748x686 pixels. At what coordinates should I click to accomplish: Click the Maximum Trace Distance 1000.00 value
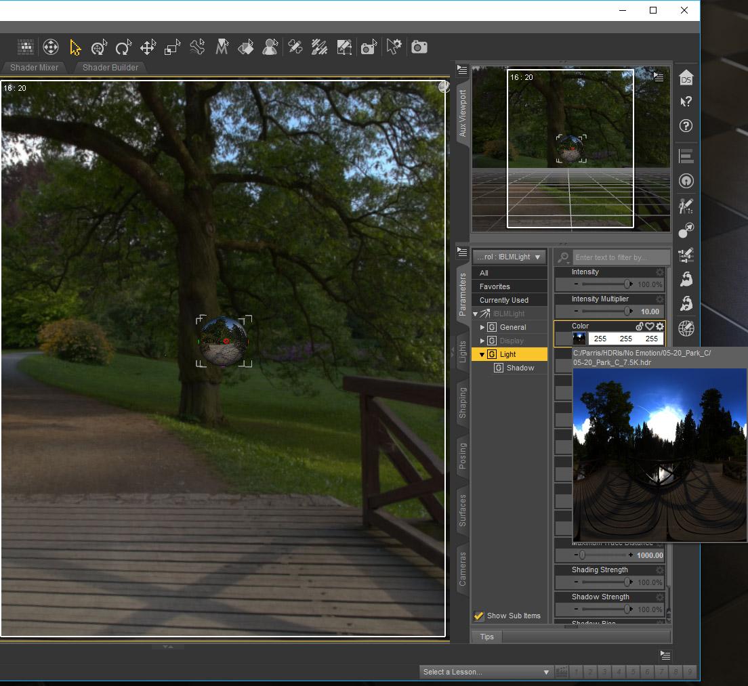(650, 555)
